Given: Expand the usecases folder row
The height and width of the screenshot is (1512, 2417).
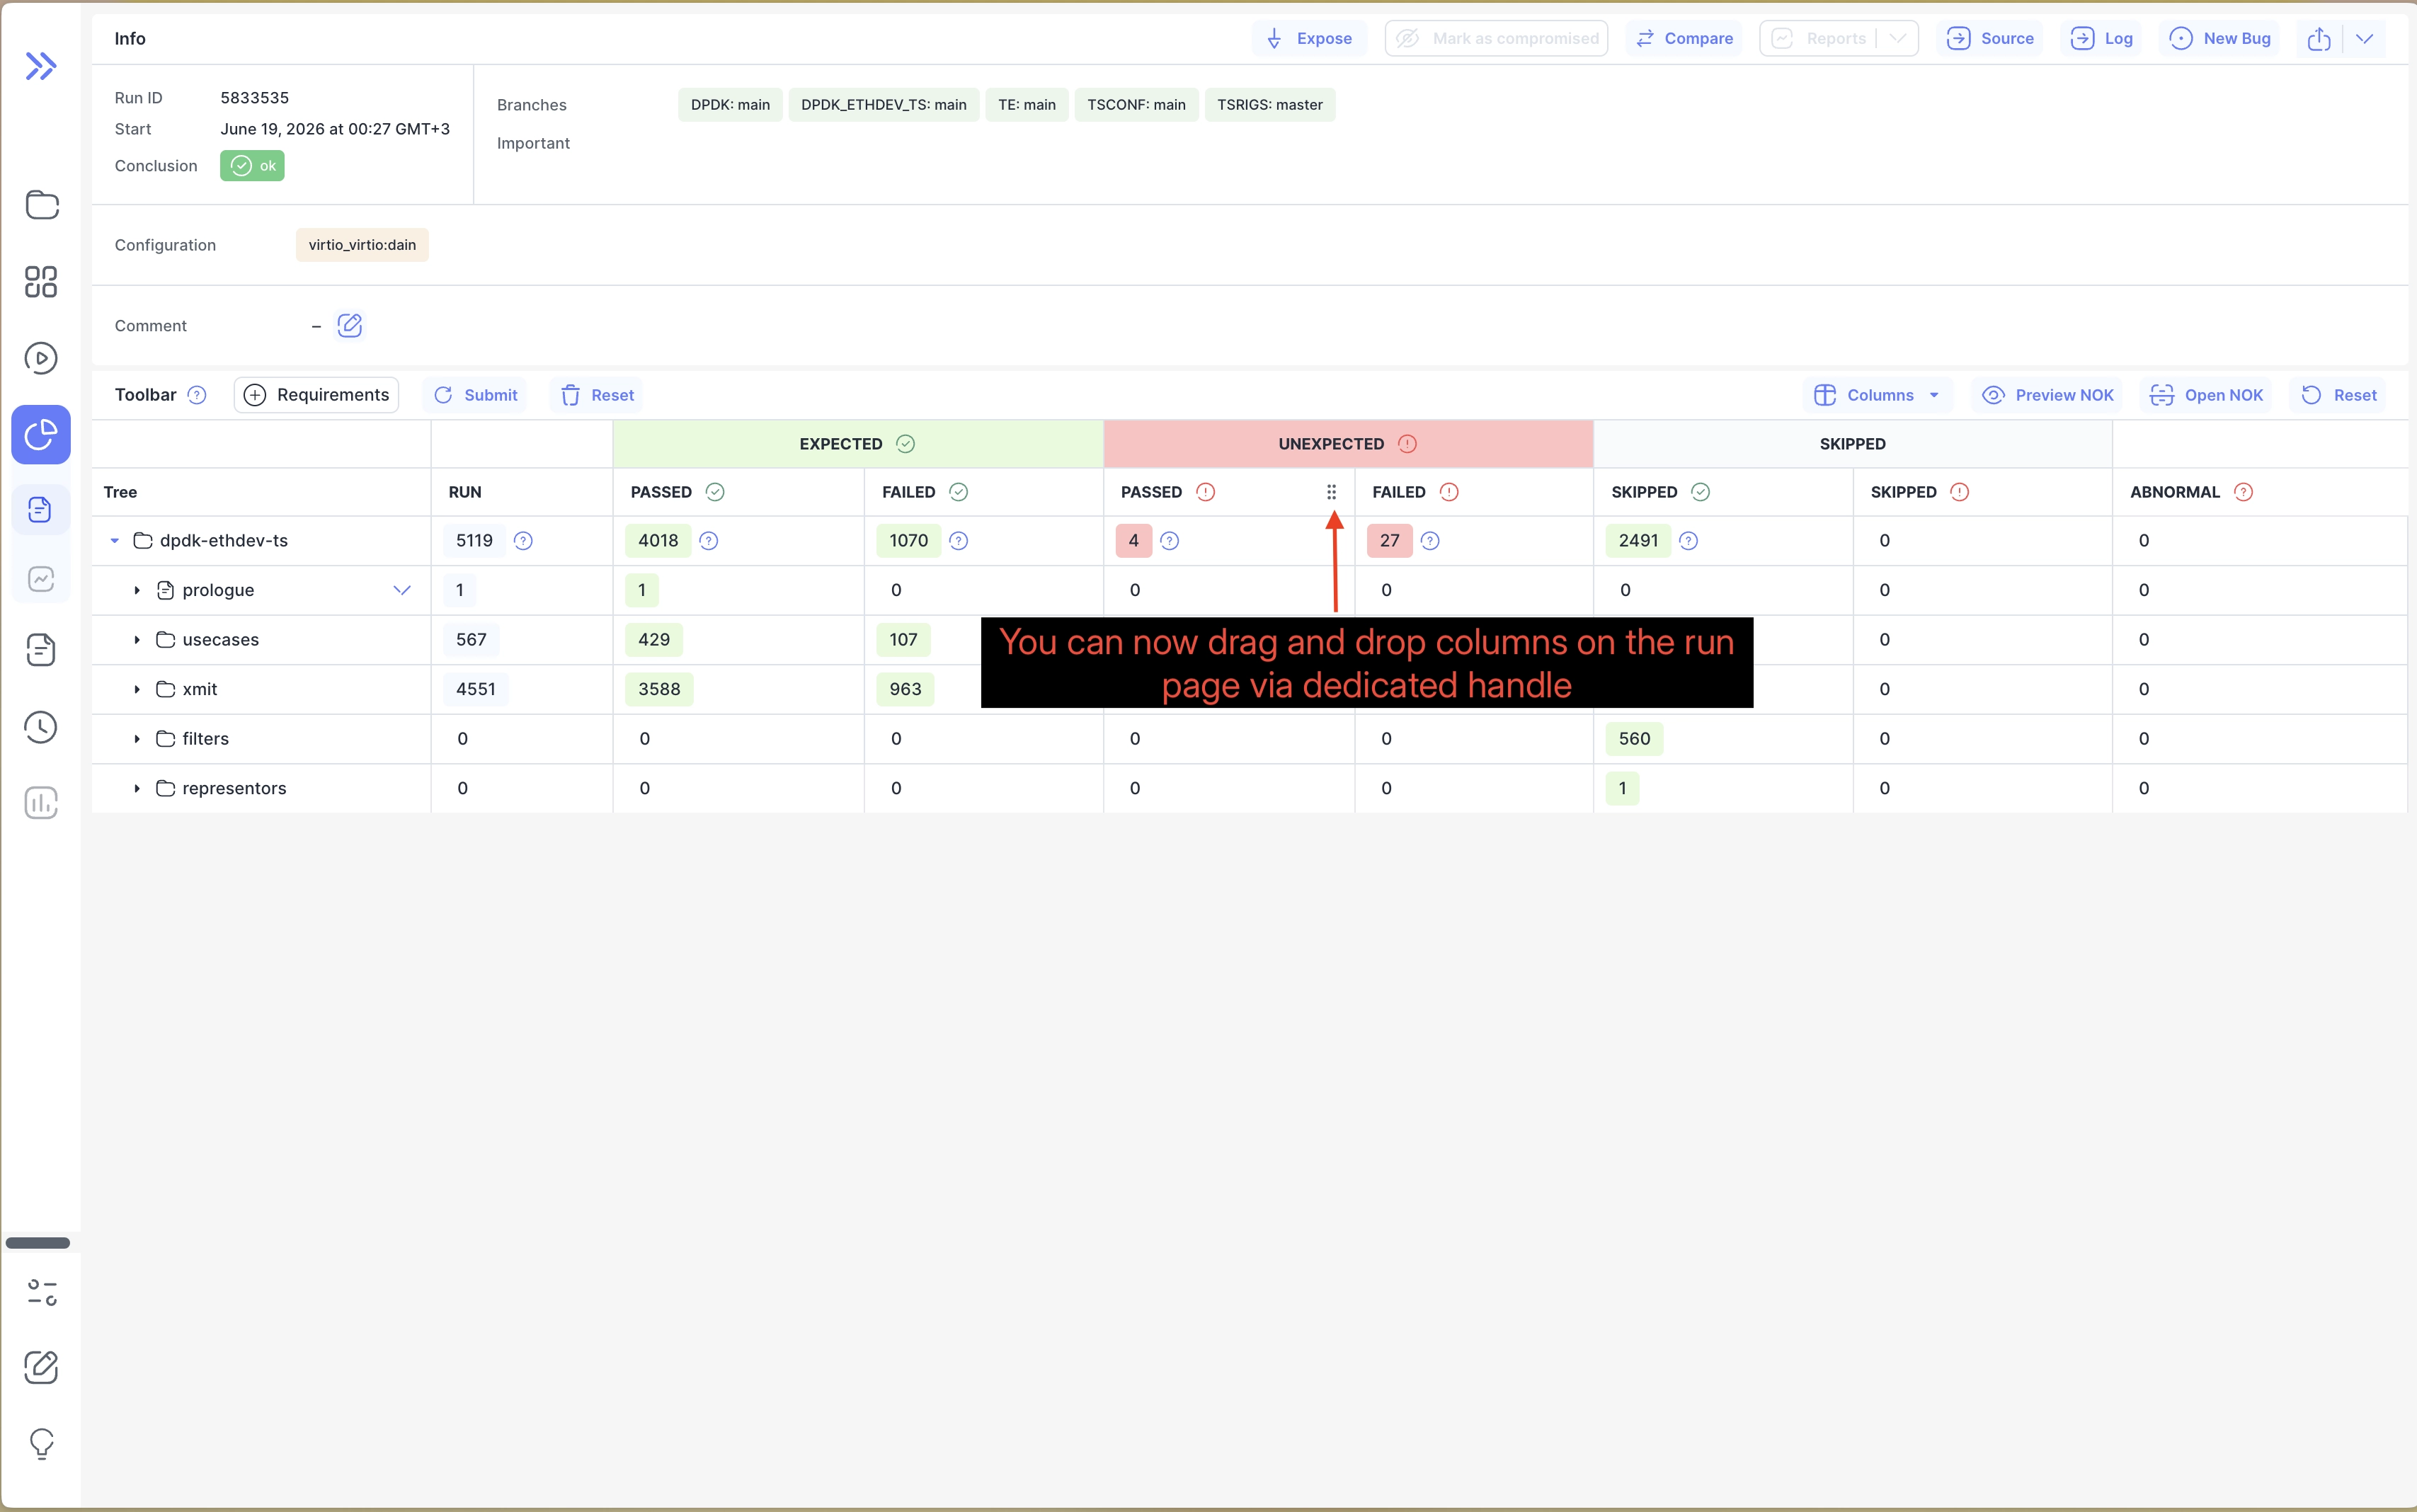Looking at the screenshot, I should click(137, 640).
